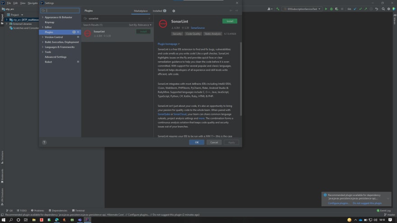The height and width of the screenshot is (223, 397).
Task: Click the SonarLint logo in search results
Action: tap(88, 33)
